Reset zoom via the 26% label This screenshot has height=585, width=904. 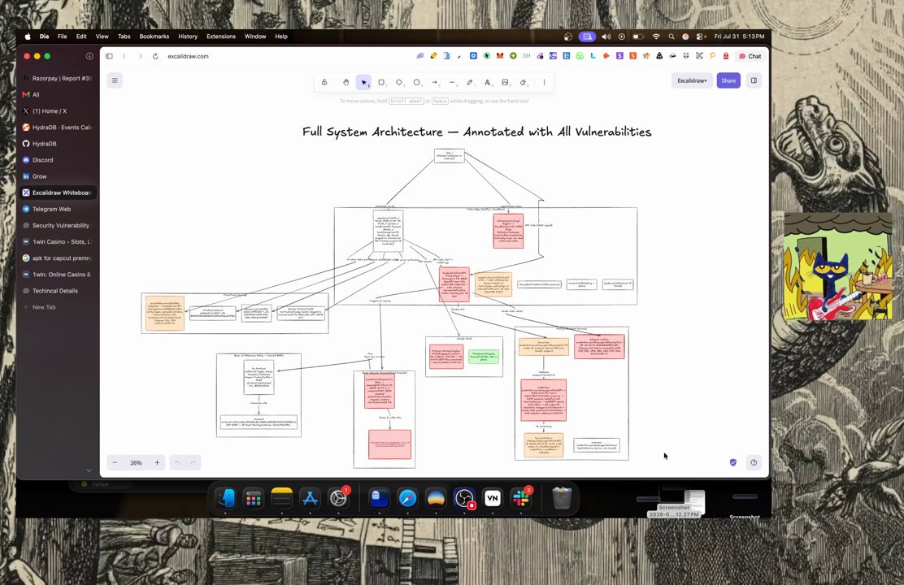(x=136, y=463)
